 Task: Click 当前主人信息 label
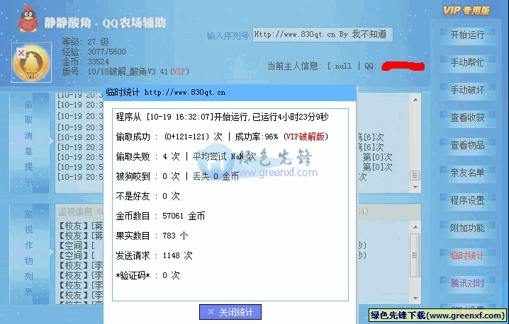[293, 66]
